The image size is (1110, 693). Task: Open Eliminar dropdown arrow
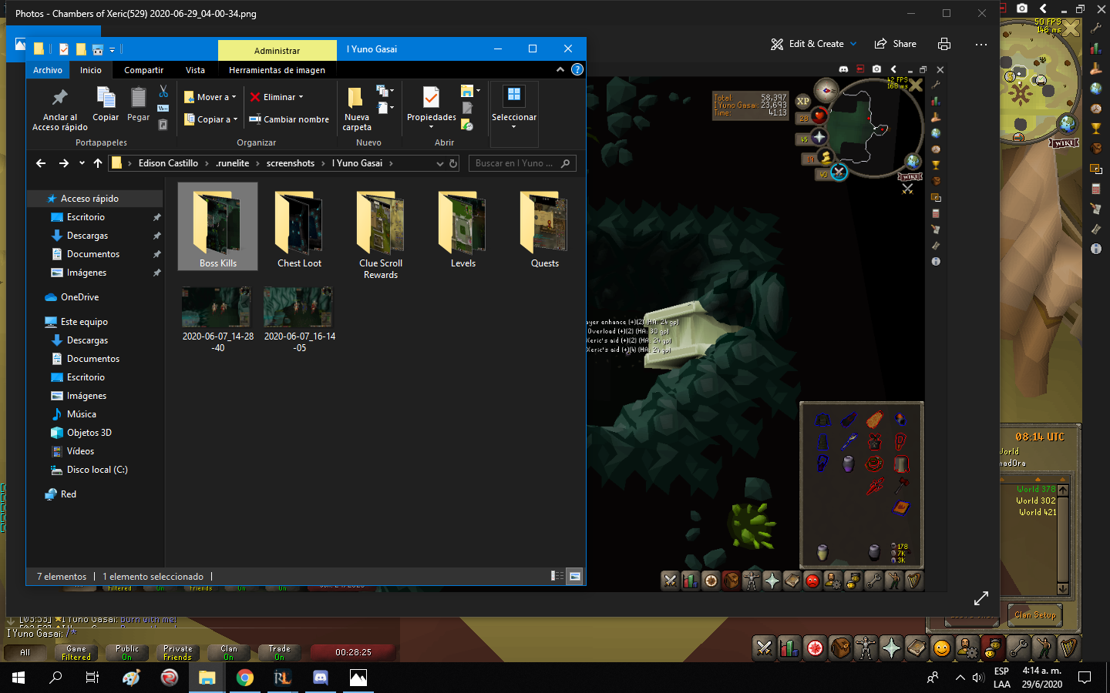click(x=301, y=97)
